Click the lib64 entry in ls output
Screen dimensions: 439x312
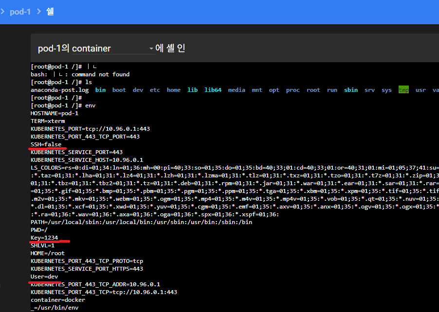pyautogui.click(x=213, y=90)
